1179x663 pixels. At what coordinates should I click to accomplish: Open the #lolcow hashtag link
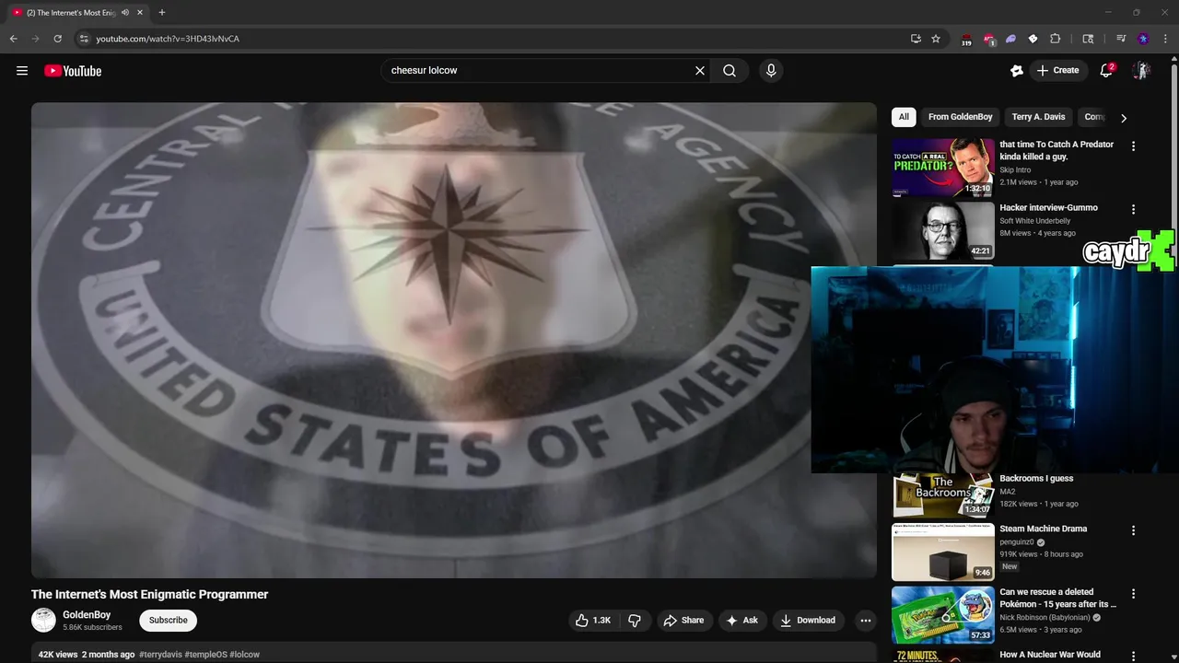pyautogui.click(x=245, y=655)
